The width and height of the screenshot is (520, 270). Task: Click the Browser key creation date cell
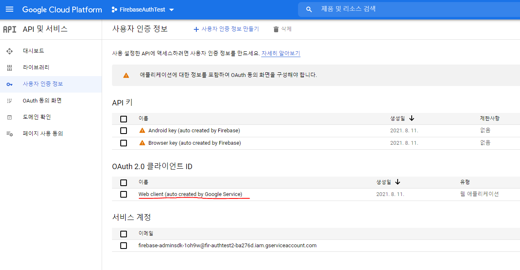(x=404, y=143)
